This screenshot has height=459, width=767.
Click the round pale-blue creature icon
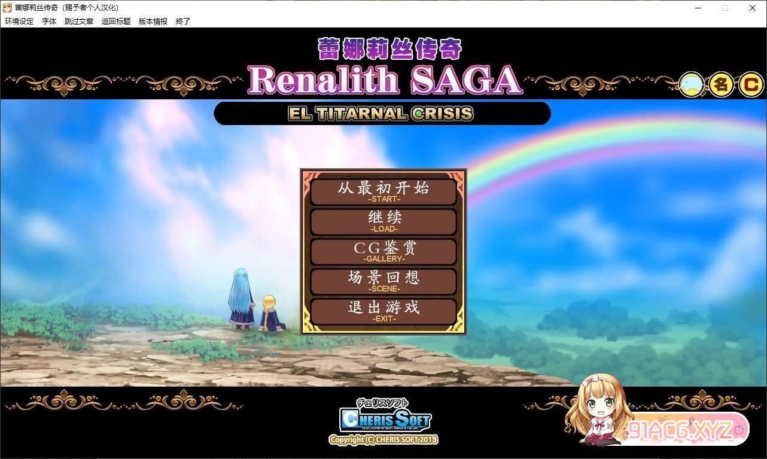[692, 85]
